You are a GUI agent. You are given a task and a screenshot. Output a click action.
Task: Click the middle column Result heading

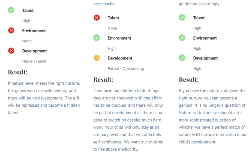pyautogui.click(x=103, y=80)
